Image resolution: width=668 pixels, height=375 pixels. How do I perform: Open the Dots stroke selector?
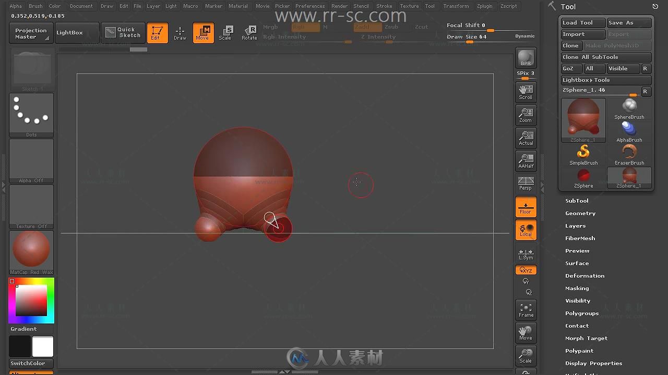coord(31,115)
